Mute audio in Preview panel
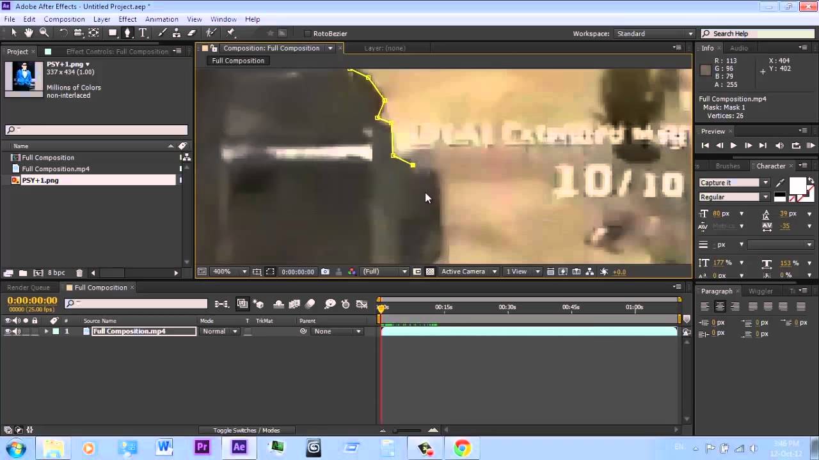This screenshot has width=819, height=460. 779,146
